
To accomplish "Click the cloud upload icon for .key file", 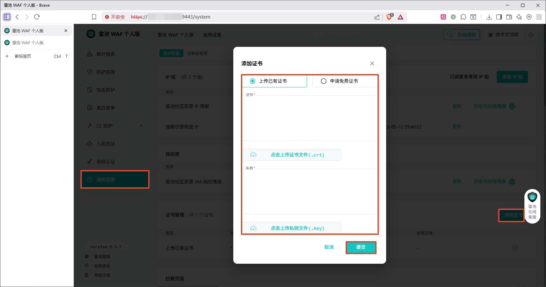I will coord(253,228).
